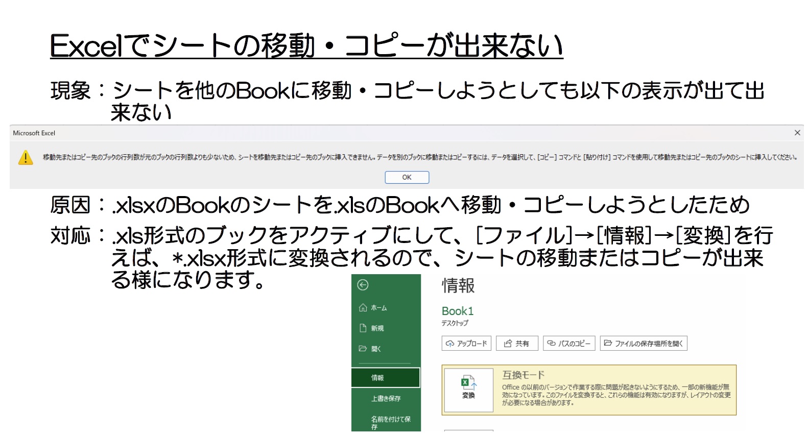Open the 情報 backstage tab
This screenshot has height=435, width=807.
(x=386, y=378)
